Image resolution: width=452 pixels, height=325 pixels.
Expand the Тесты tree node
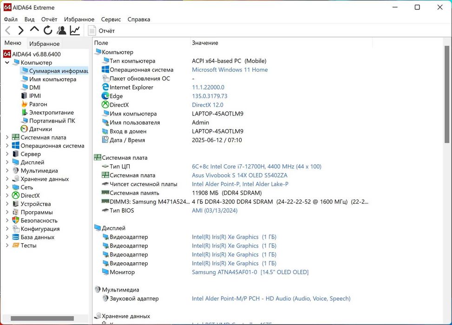click(x=7, y=246)
